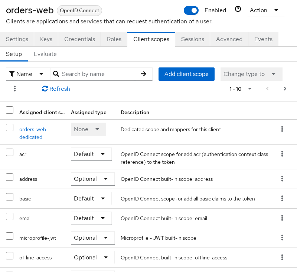This screenshot has height=272, width=297.
Task: Open assigned type dropdown for acr
Action: tap(91, 154)
